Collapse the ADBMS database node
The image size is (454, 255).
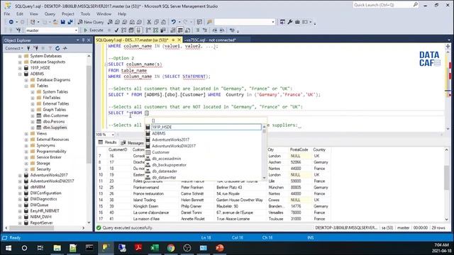pyautogui.click(x=20, y=74)
